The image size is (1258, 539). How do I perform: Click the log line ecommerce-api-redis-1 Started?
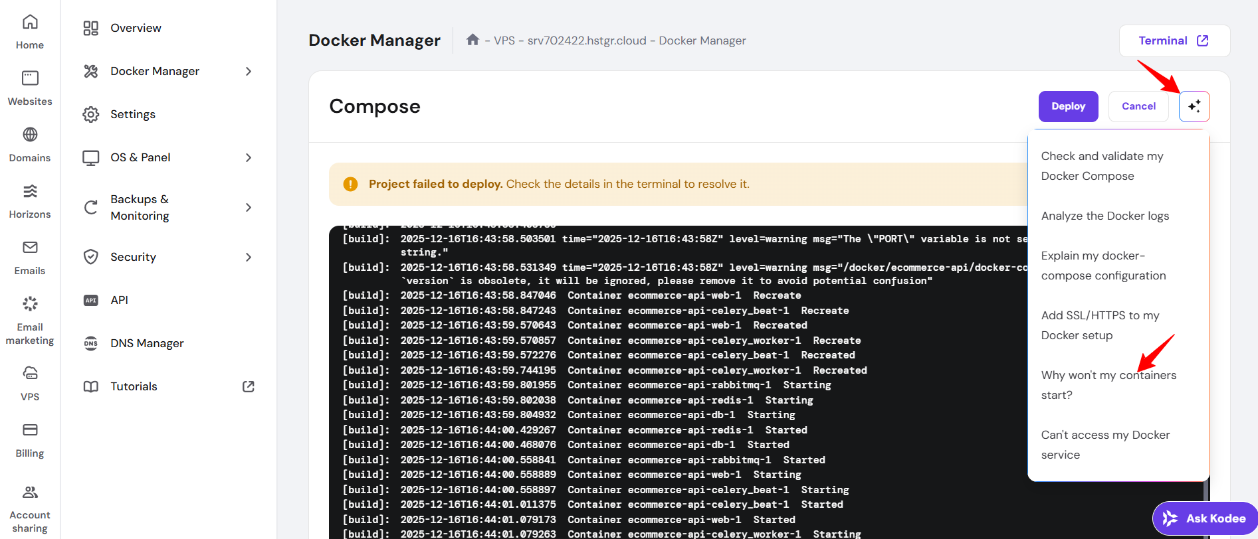(x=575, y=430)
